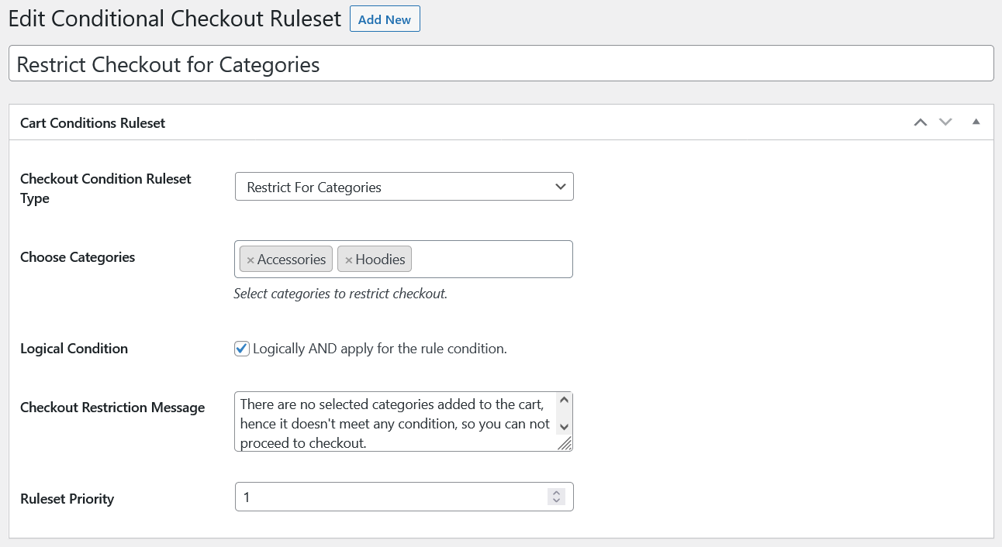Screen dimensions: 1002x547
Task: Decrease Ruleset Priority with the down stepper
Action: pos(557,501)
